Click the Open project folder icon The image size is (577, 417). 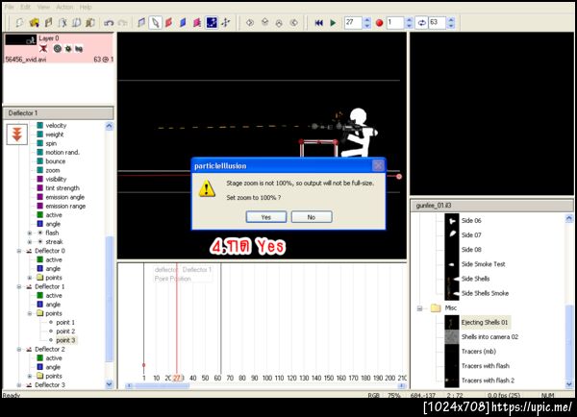click(35, 23)
